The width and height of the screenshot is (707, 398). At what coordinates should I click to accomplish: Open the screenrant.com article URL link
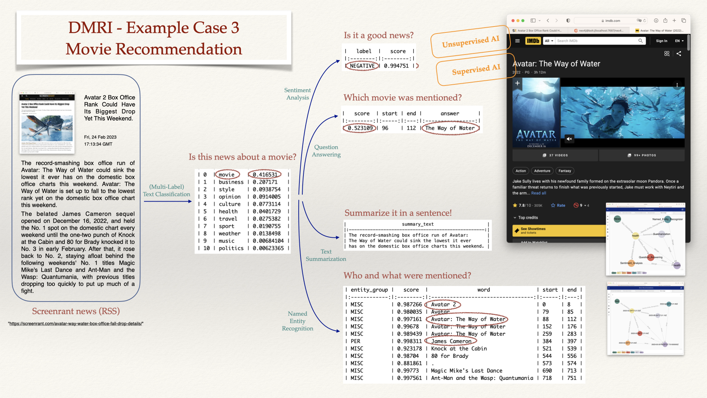tap(75, 324)
